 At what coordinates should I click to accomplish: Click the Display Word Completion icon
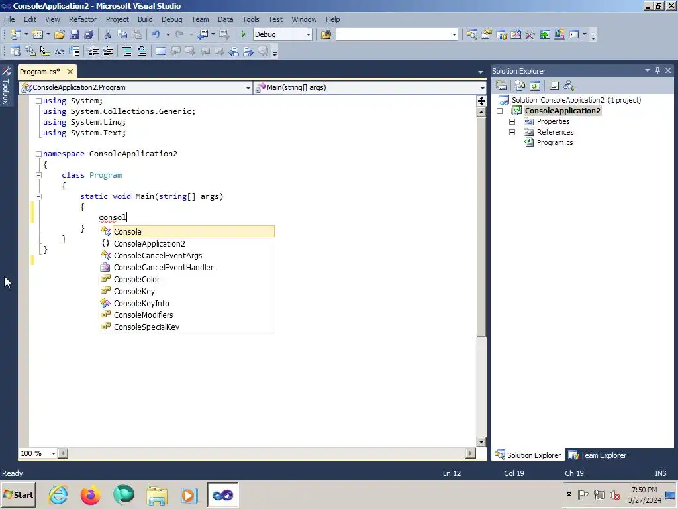tap(60, 52)
